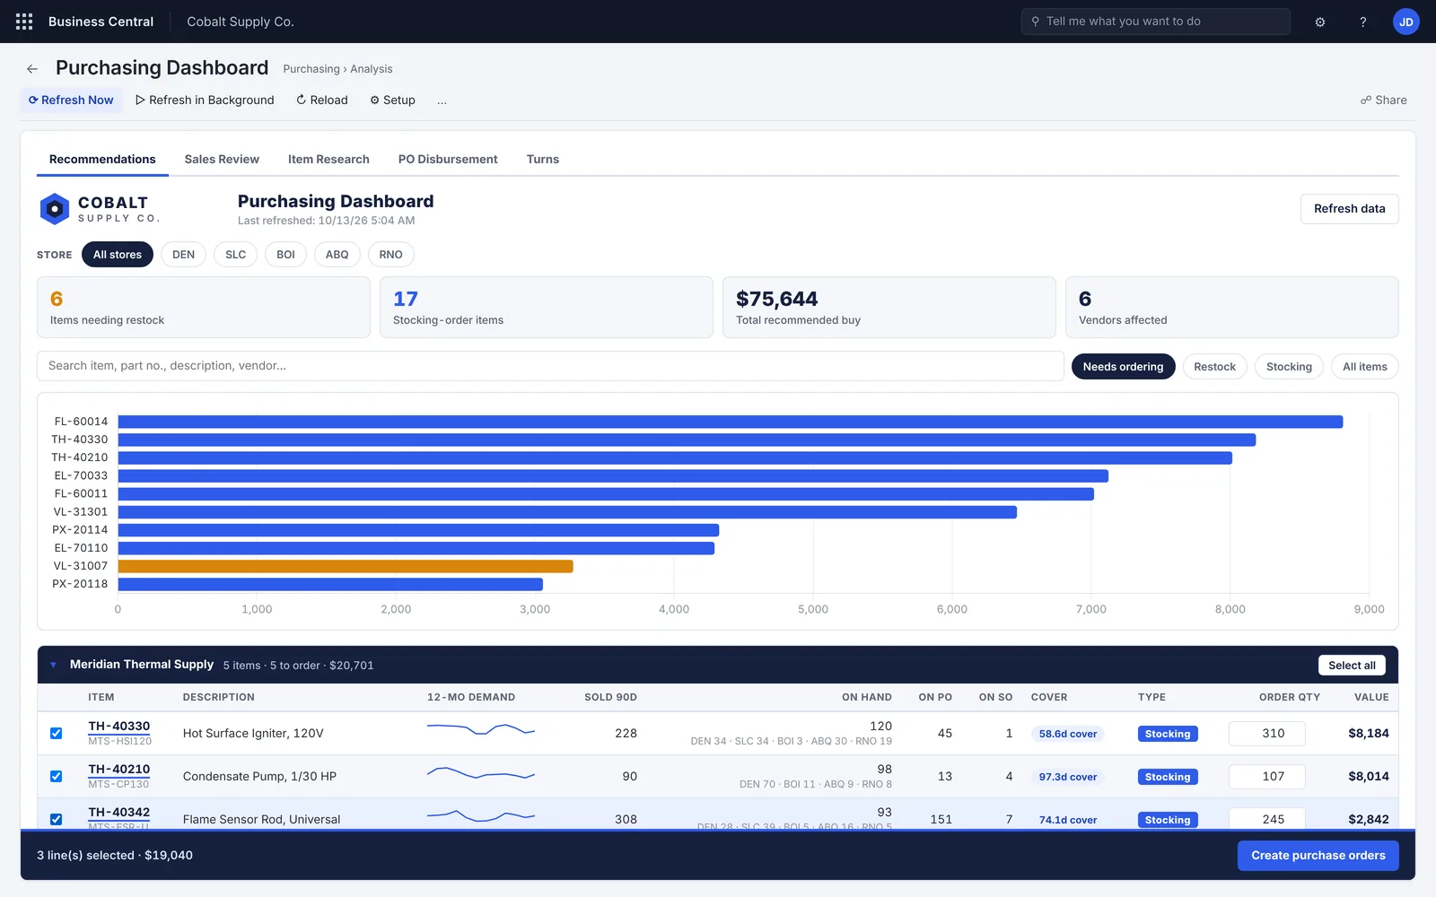Filter by DEN store

[183, 255]
